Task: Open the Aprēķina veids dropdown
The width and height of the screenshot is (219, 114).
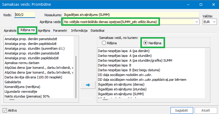Action: tap(197, 22)
